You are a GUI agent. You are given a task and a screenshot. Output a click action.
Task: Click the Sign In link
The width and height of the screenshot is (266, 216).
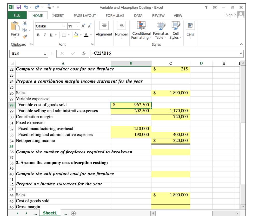coord(231,15)
